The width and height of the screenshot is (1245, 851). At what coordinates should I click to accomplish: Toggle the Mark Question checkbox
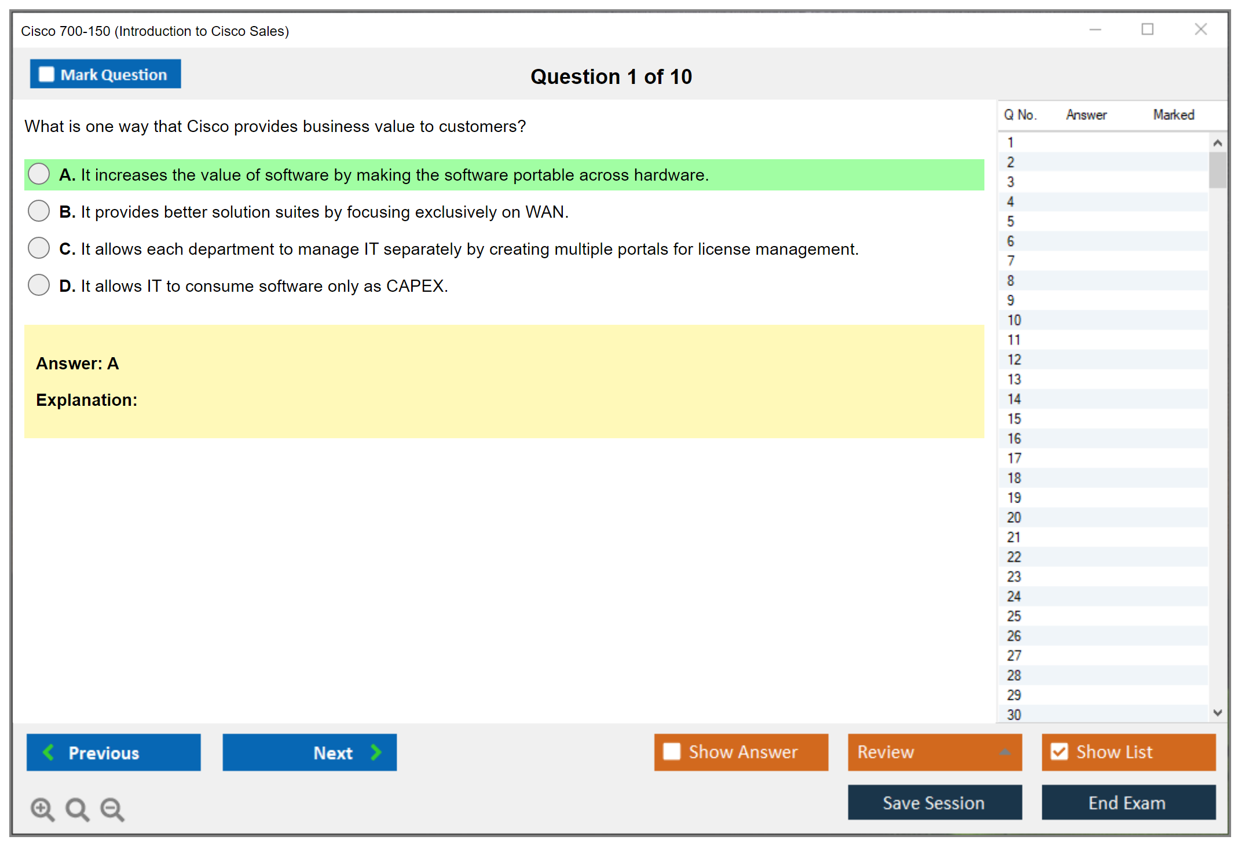[46, 74]
